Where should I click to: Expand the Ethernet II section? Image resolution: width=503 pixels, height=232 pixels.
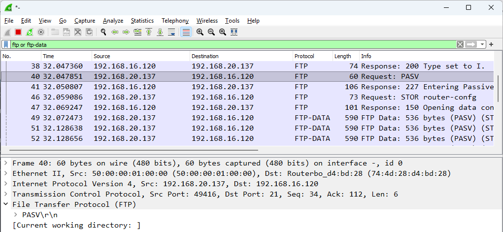6,173
